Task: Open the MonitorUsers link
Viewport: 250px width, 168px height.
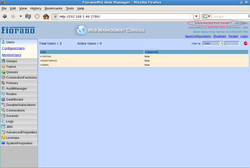Action: click(11, 55)
